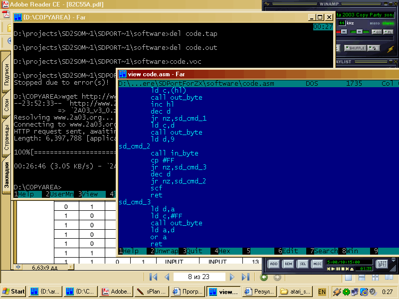
Task: Open playlist ADD menu button
Action: click(x=274, y=263)
